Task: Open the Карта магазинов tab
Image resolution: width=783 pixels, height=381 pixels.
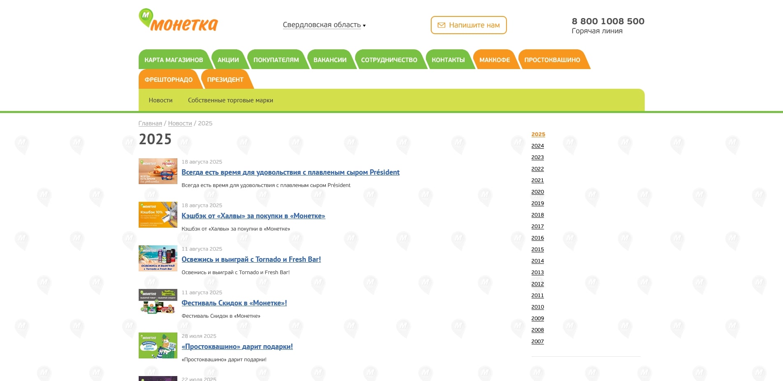Action: pos(174,60)
